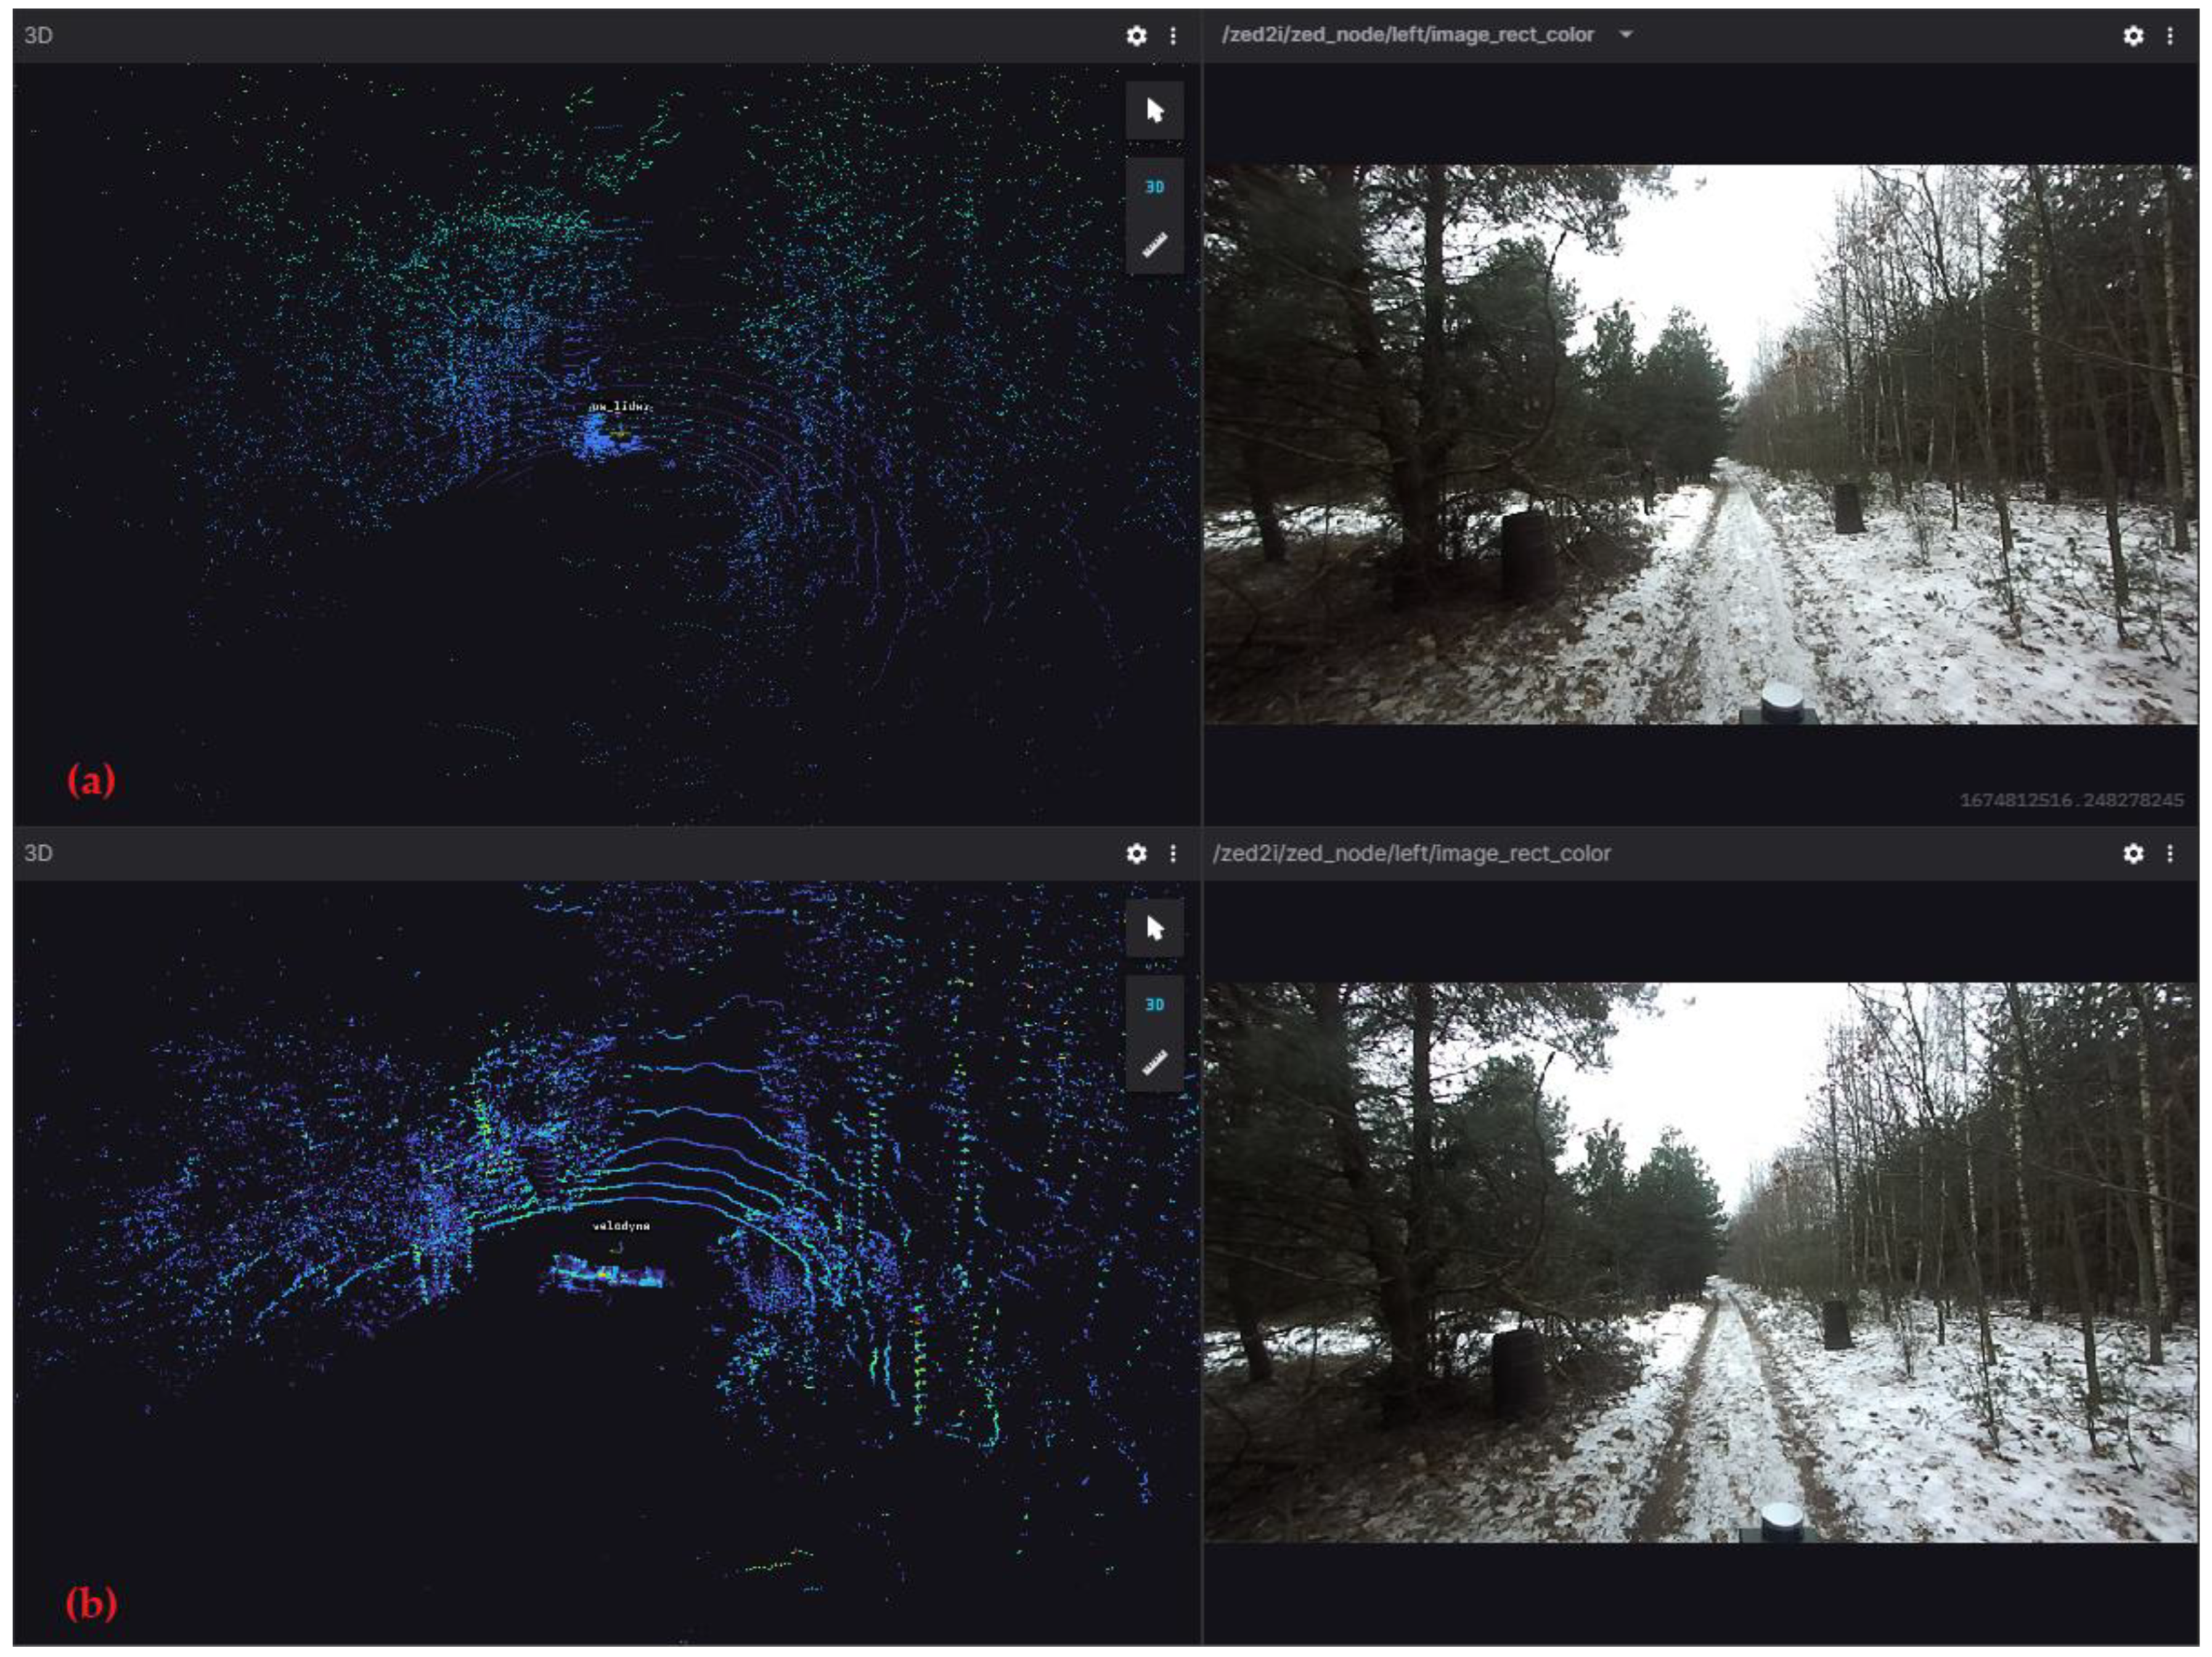Open settings gear of top 3D panel

(x=1136, y=36)
